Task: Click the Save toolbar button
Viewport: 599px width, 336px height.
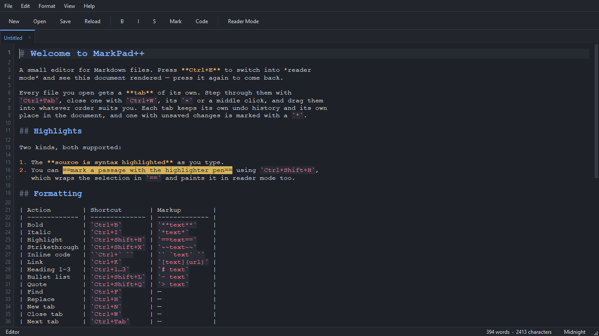Action: click(x=65, y=21)
